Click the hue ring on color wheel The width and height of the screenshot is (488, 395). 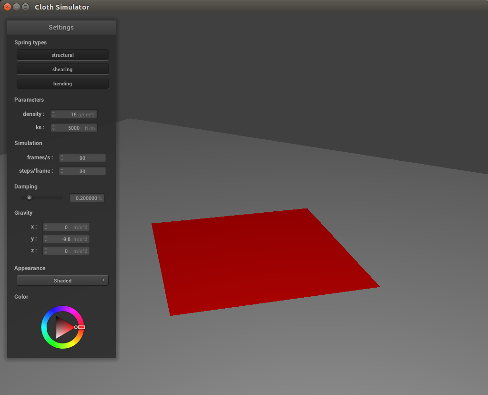pos(62,309)
